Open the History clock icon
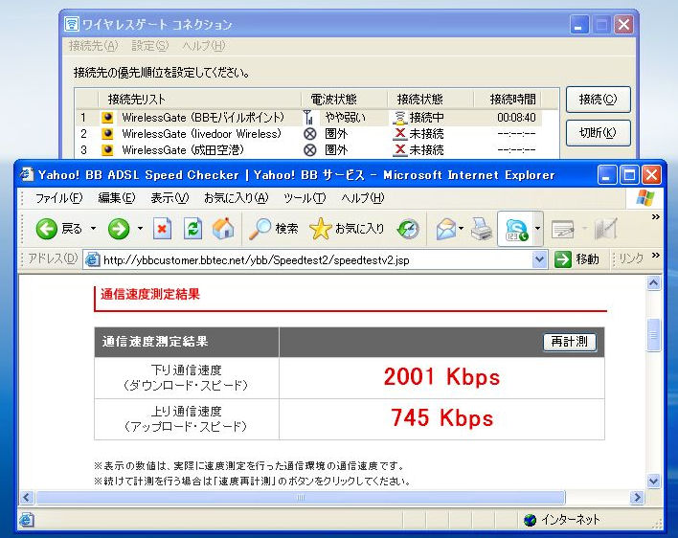This screenshot has width=678, height=538. tap(408, 229)
